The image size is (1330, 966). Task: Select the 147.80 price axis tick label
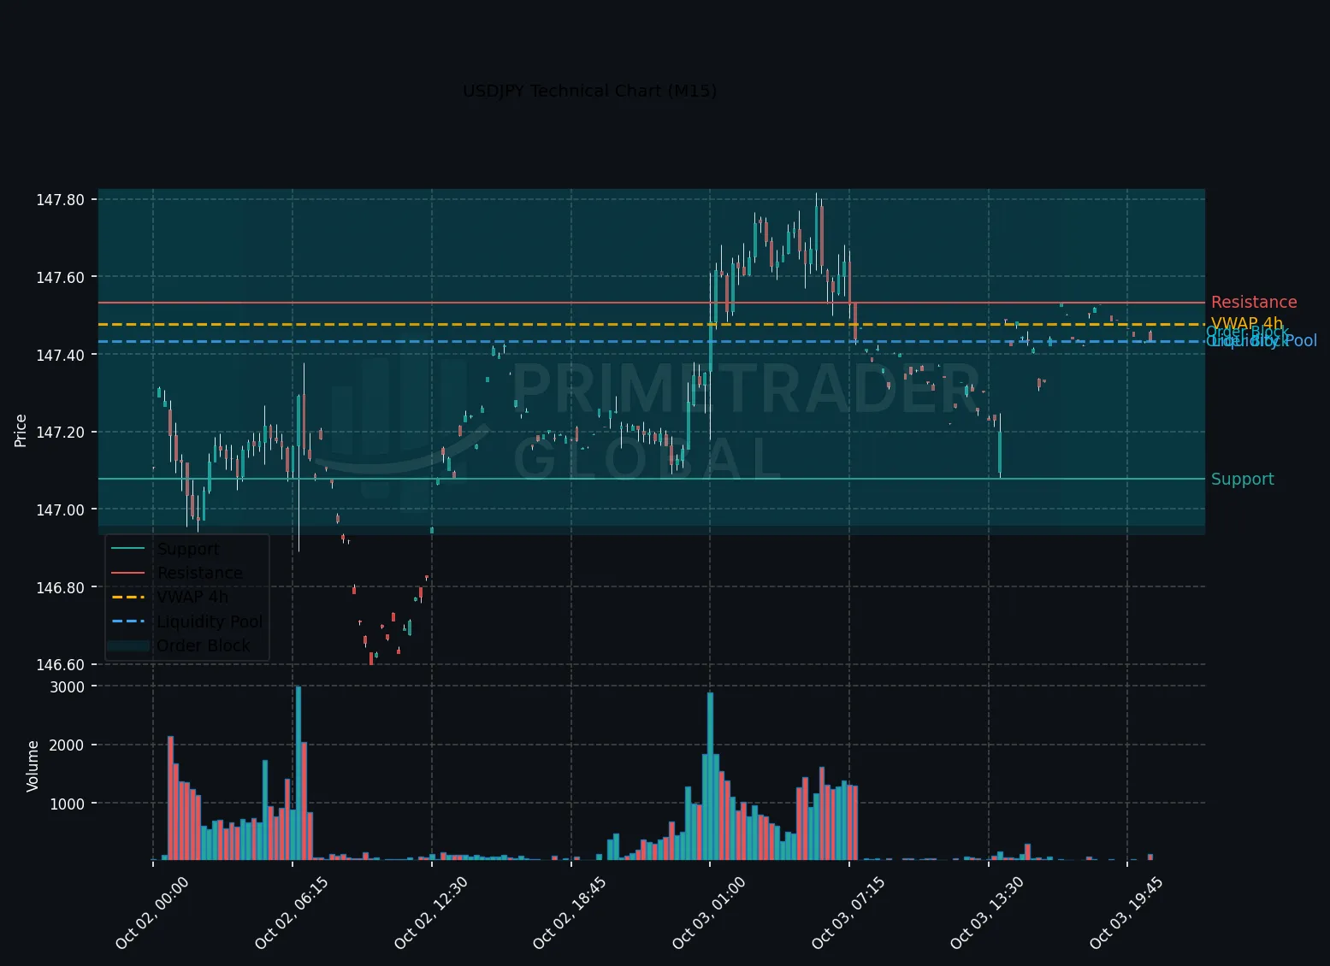60,200
